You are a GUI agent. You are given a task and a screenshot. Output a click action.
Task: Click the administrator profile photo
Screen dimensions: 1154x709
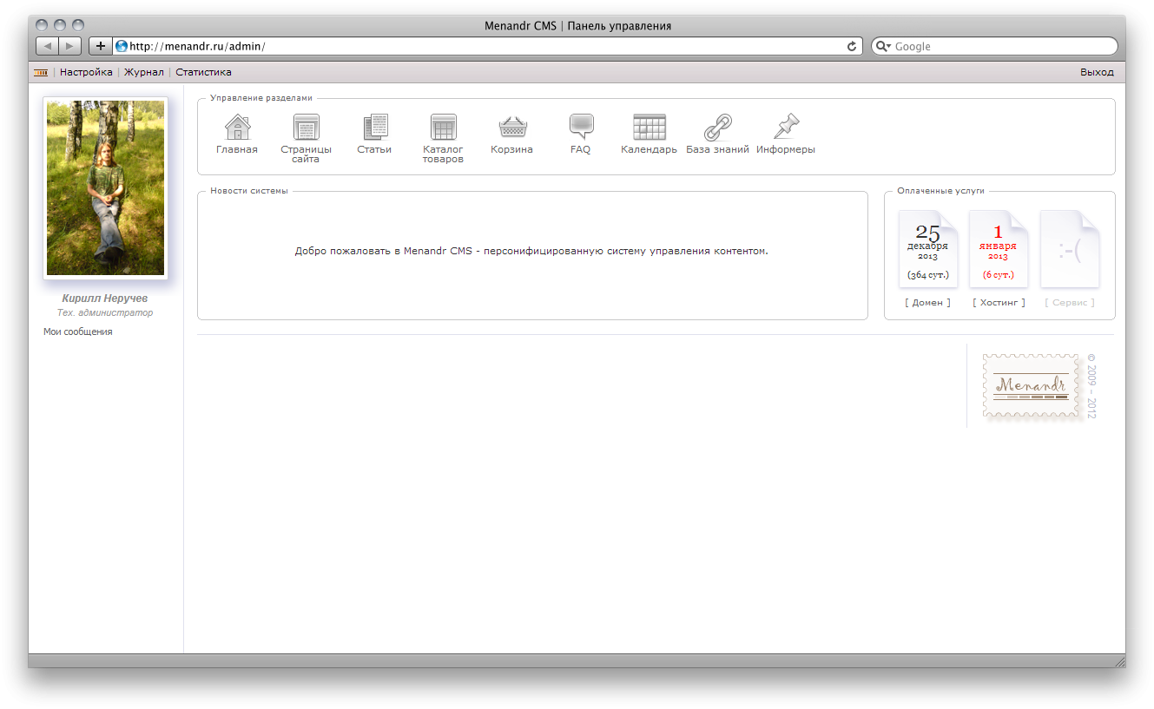tap(104, 187)
